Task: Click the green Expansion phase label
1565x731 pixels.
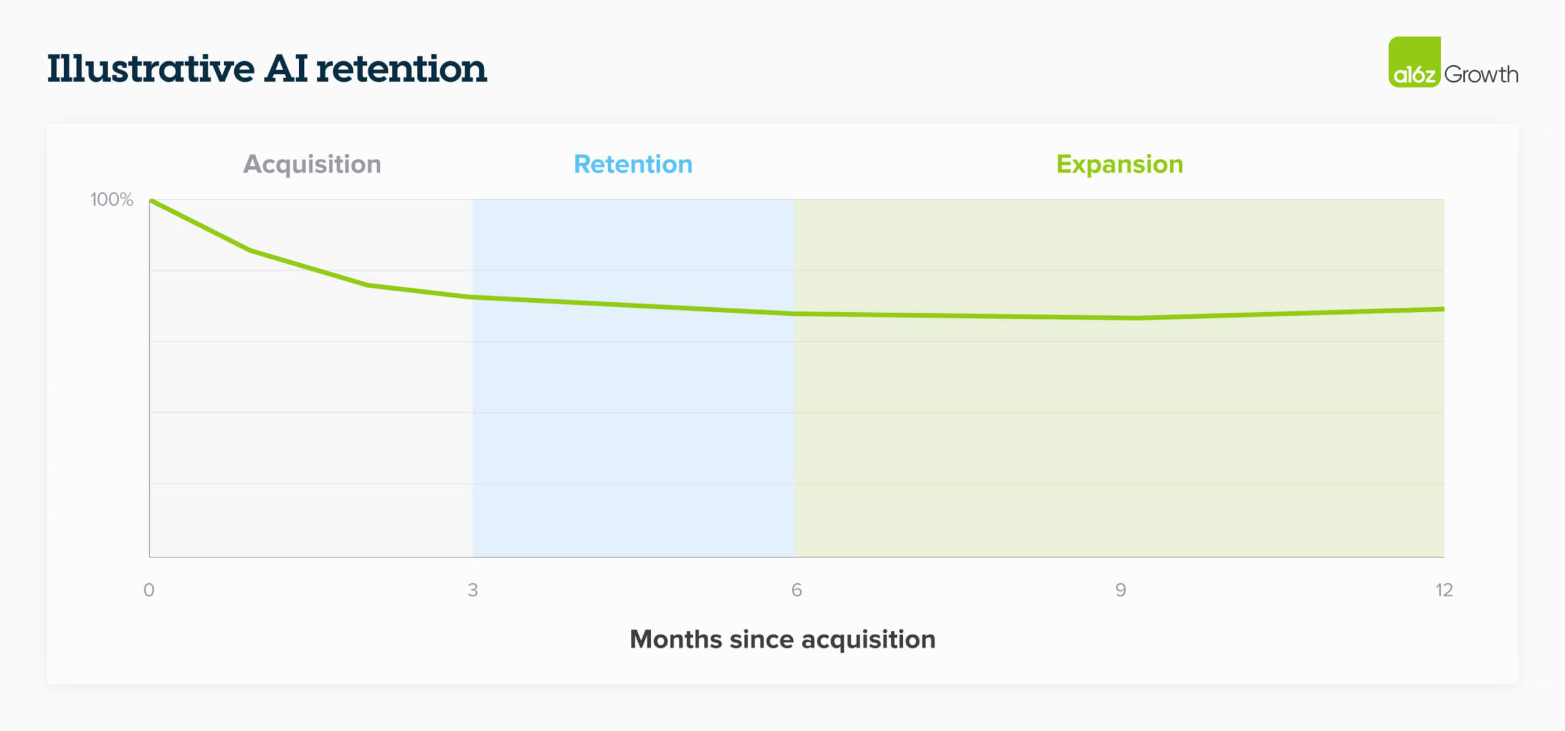Action: [x=1119, y=164]
